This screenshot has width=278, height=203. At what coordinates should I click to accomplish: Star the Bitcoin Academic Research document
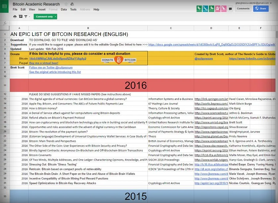pyautogui.click(x=66, y=4)
